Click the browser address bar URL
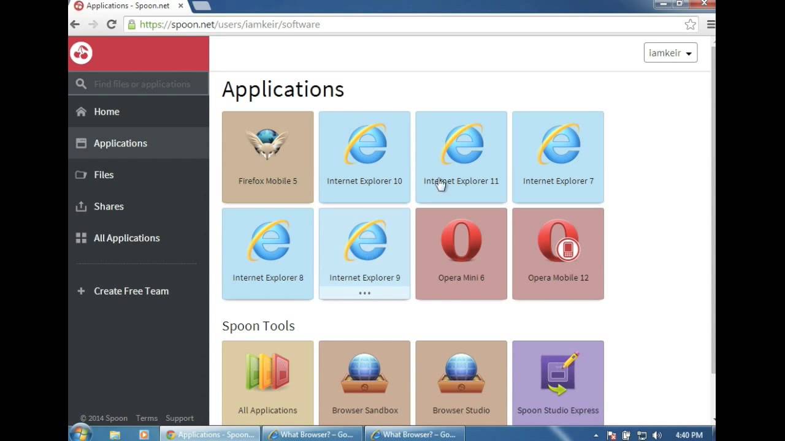 click(x=229, y=24)
